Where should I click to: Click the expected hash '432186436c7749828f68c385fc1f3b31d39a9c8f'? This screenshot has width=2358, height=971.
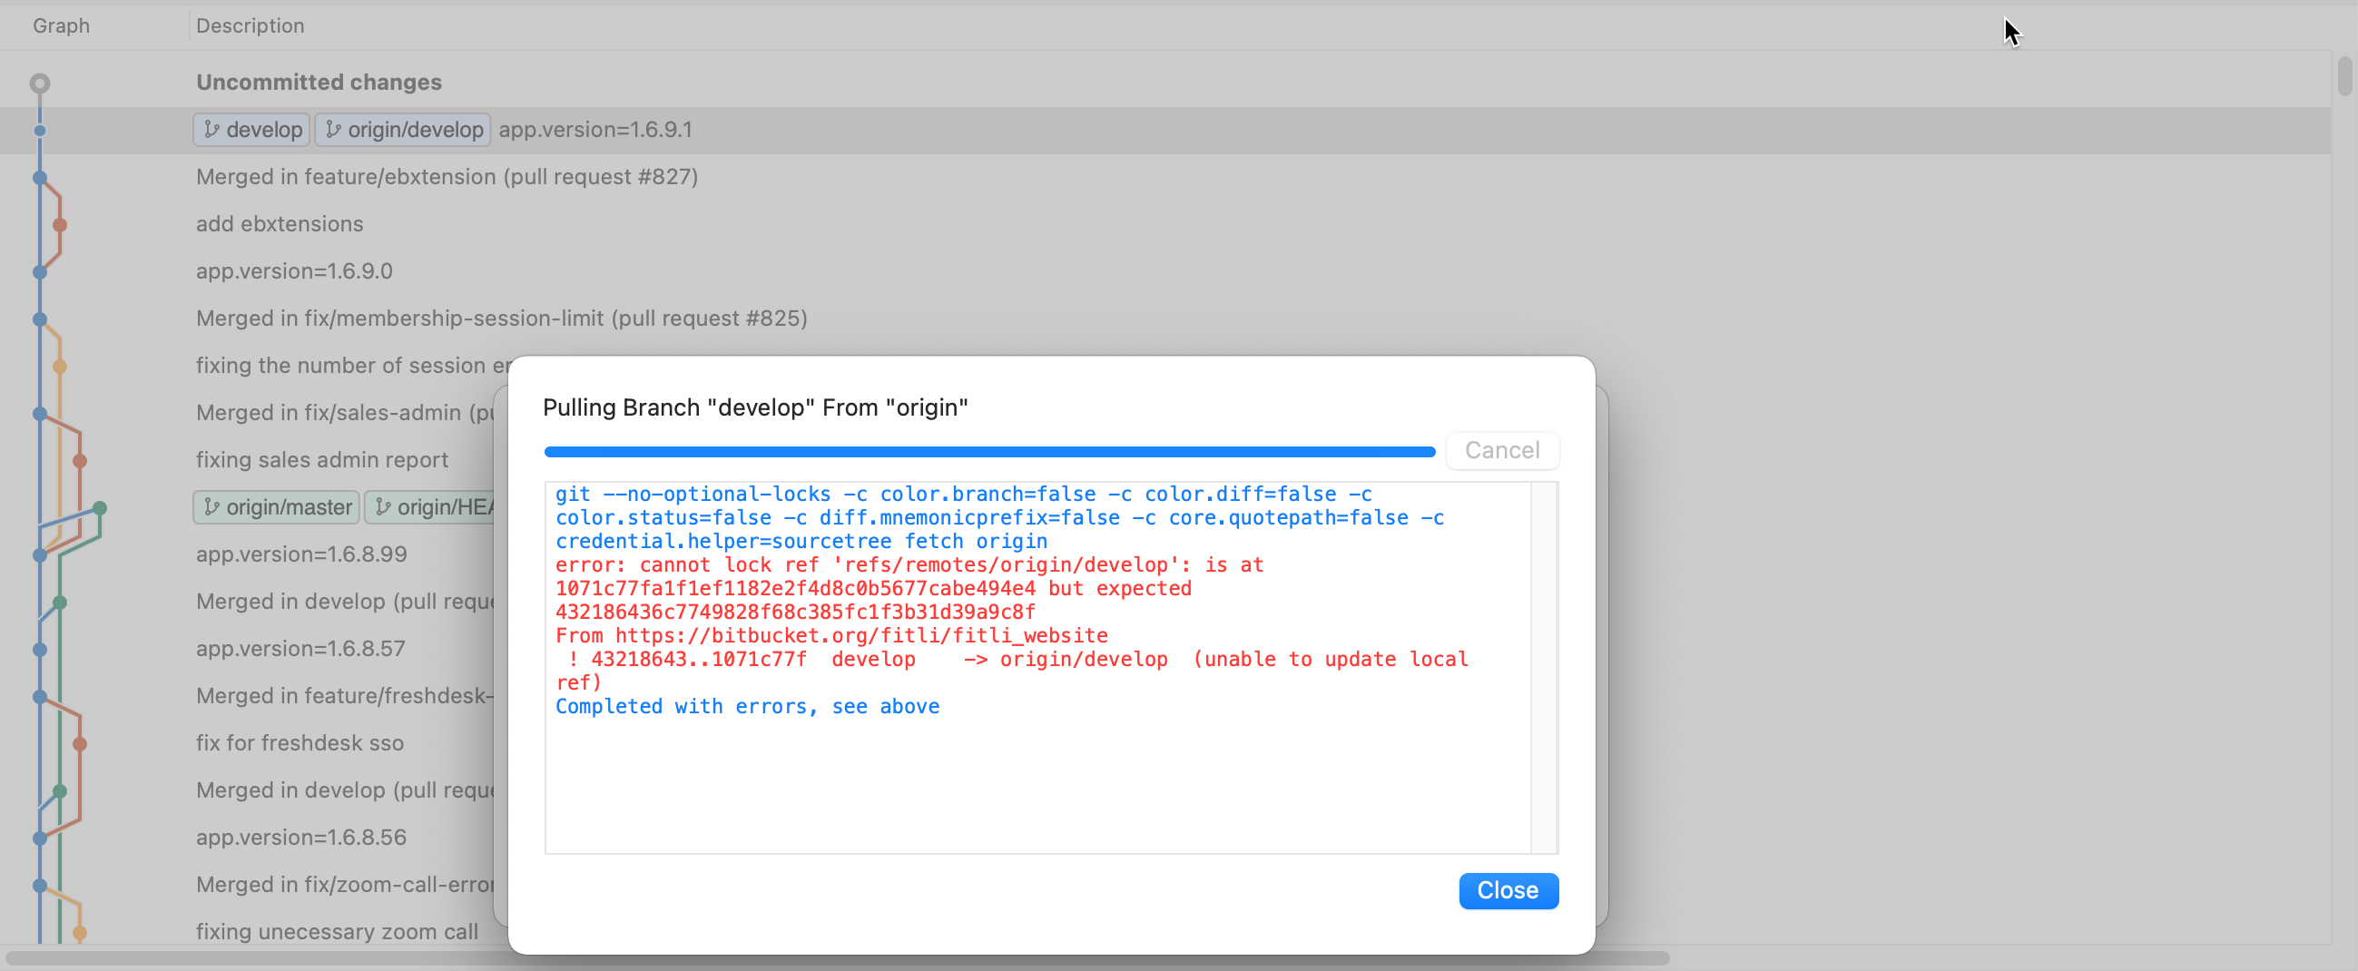(x=794, y=613)
